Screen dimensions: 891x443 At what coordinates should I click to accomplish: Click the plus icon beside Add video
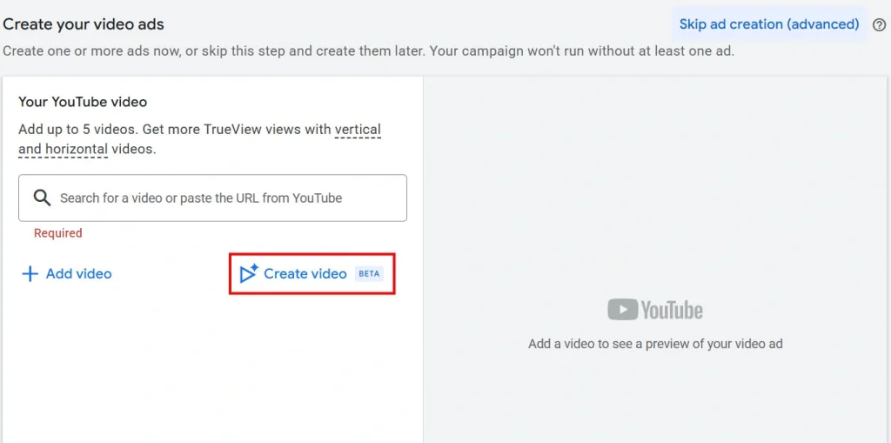point(30,274)
